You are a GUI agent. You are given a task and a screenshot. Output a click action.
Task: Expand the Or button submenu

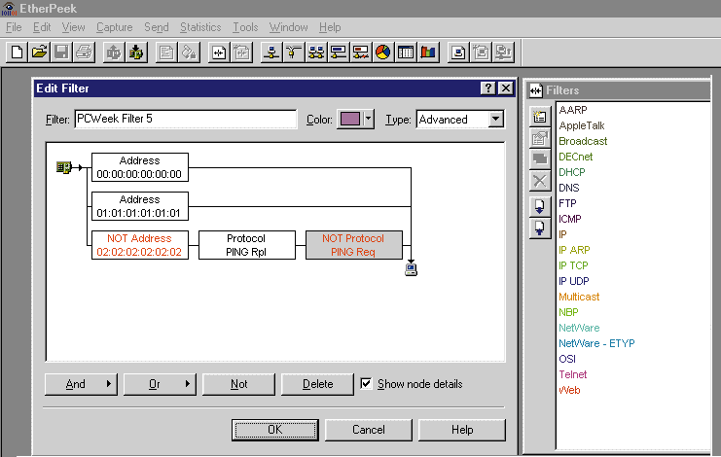pos(188,383)
